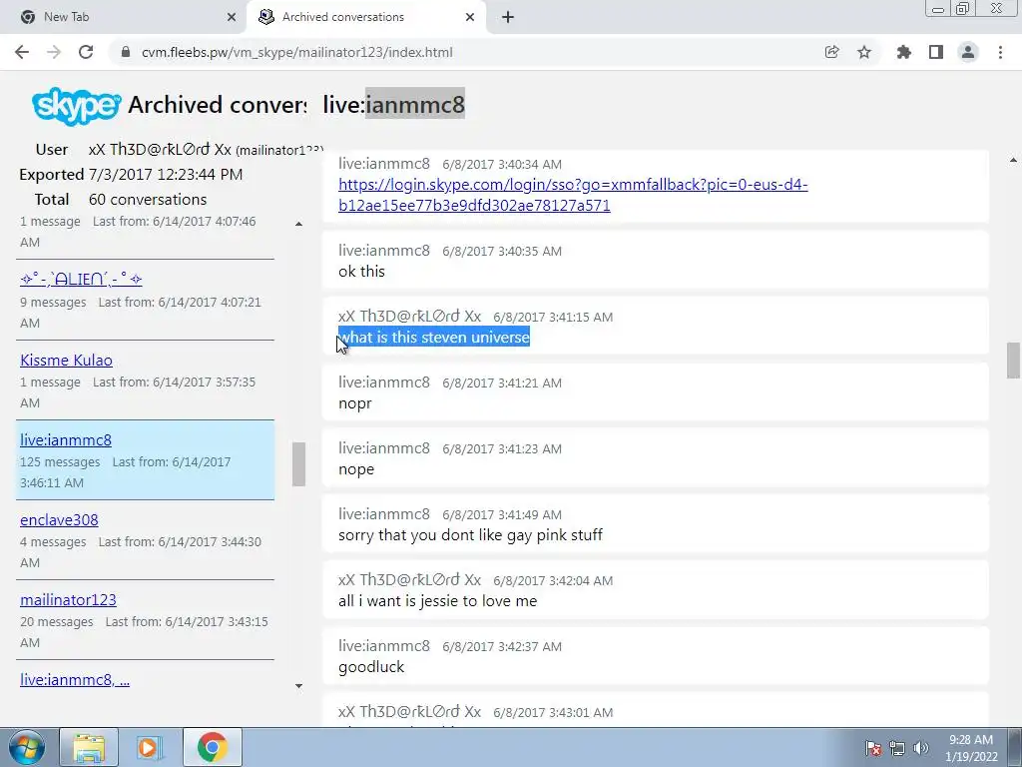Image resolution: width=1022 pixels, height=767 pixels.
Task: Click 'all i want is jessie' message
Action: pos(438,600)
